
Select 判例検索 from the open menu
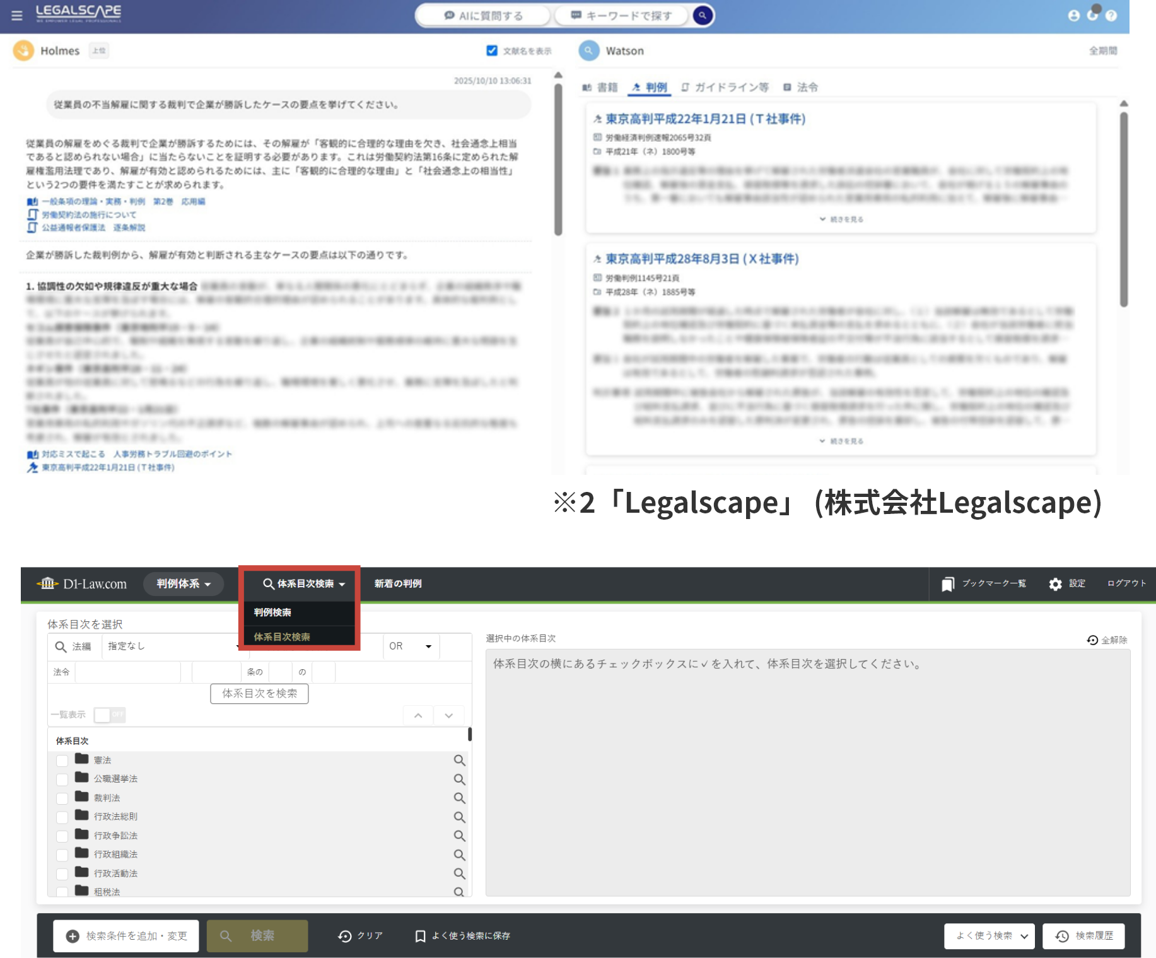click(272, 612)
